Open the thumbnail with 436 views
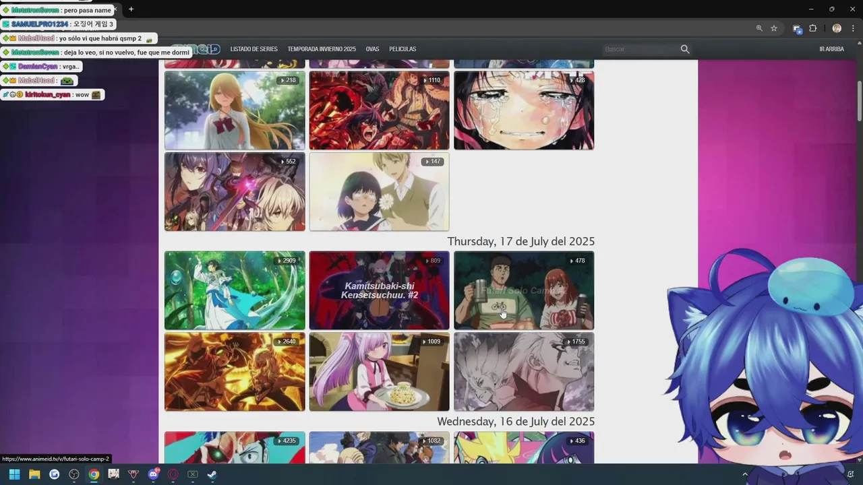Screen dimensions: 863x485 point(524,448)
